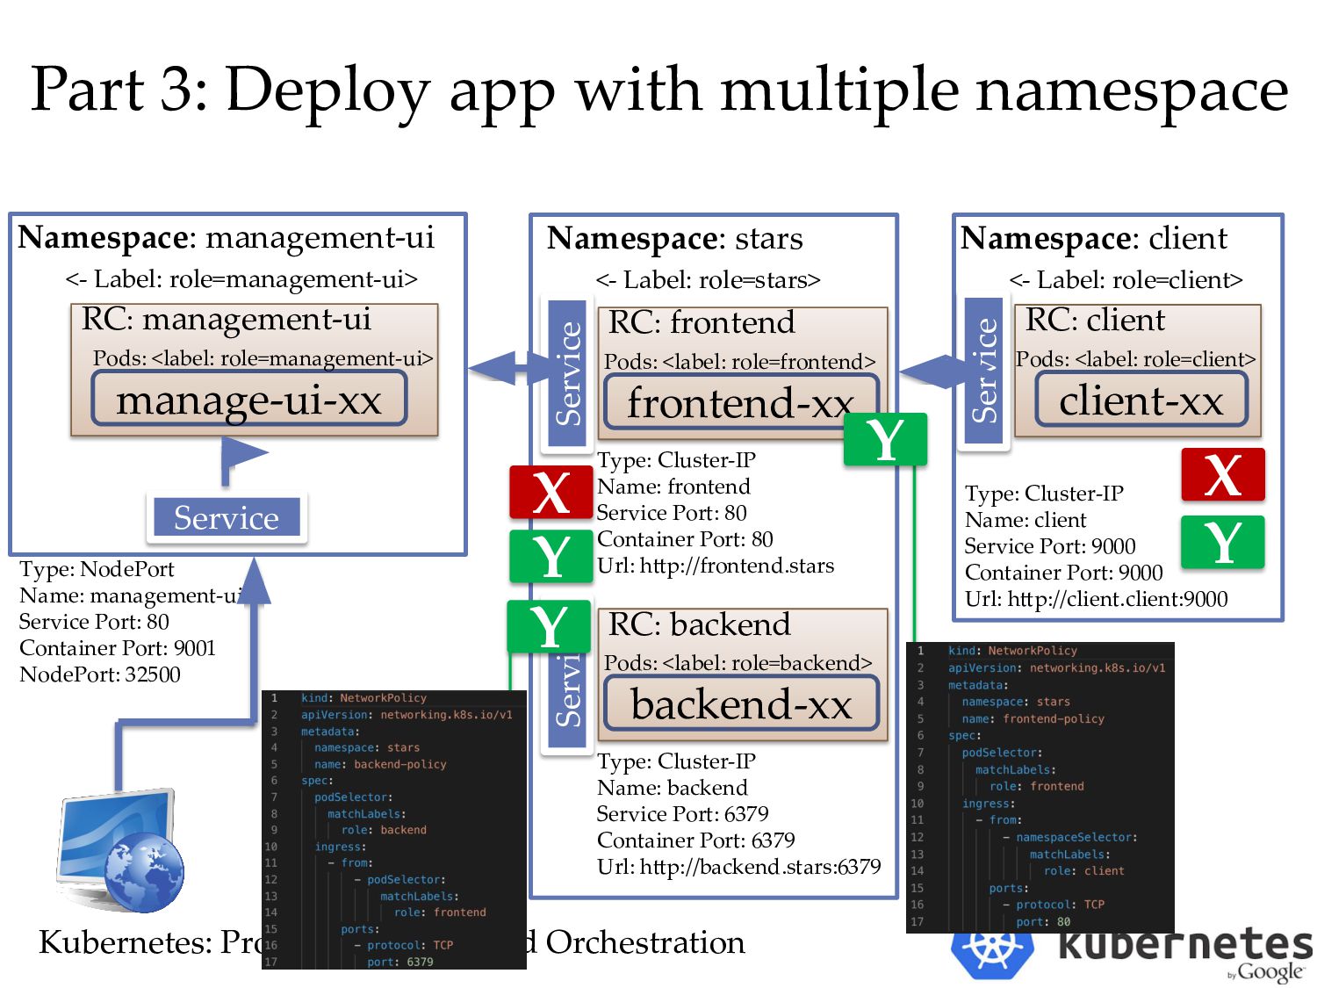Click green Y badge beside Container Port: 80

click(x=551, y=556)
